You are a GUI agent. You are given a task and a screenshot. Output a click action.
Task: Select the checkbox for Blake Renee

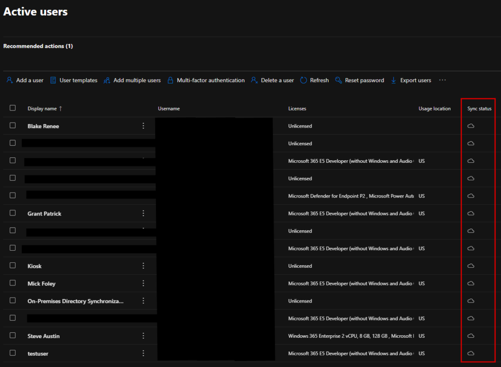13,126
